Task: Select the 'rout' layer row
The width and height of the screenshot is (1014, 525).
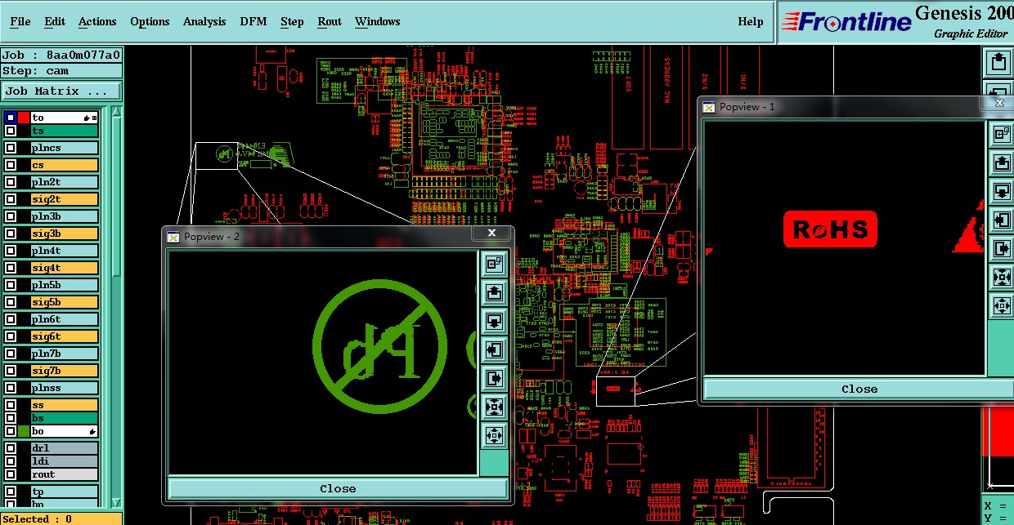Action: pos(65,474)
